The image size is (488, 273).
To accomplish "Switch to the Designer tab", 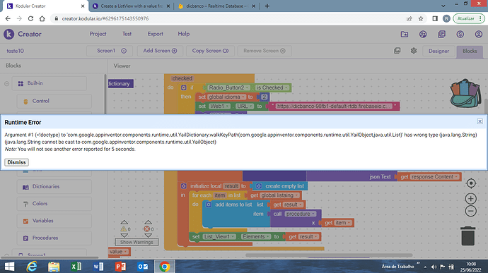I will (438, 51).
